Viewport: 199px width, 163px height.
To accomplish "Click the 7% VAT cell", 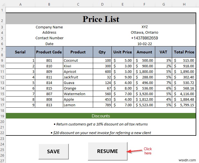I will coord(164,83).
